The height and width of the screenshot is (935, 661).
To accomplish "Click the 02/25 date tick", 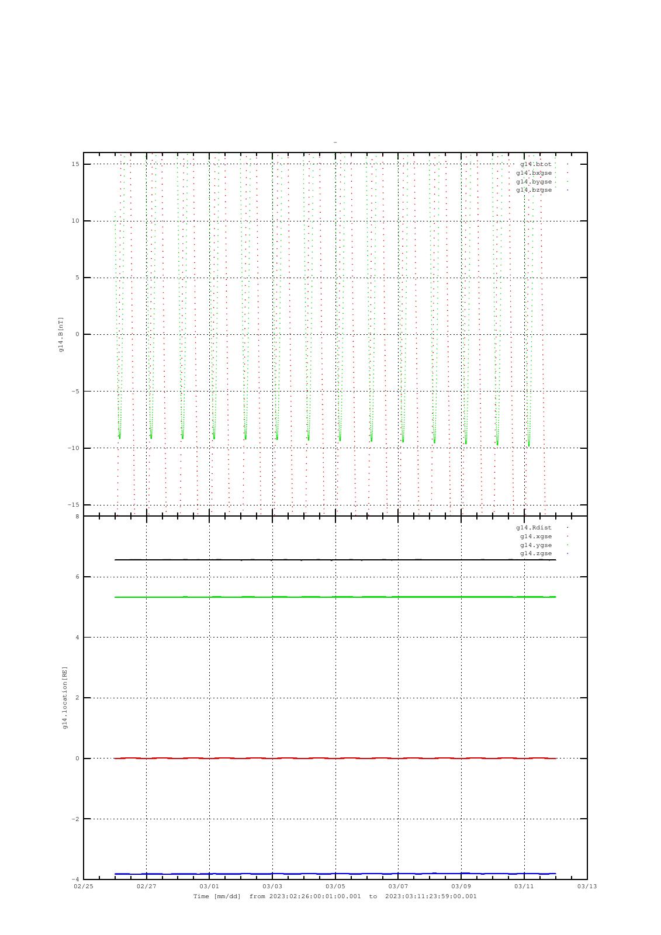I will point(84,886).
